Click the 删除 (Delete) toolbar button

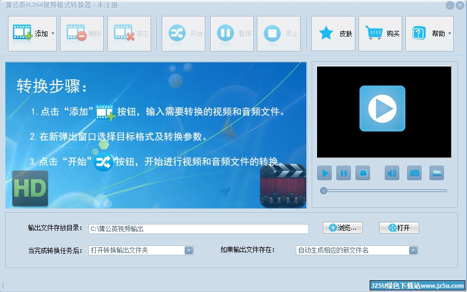[82, 34]
